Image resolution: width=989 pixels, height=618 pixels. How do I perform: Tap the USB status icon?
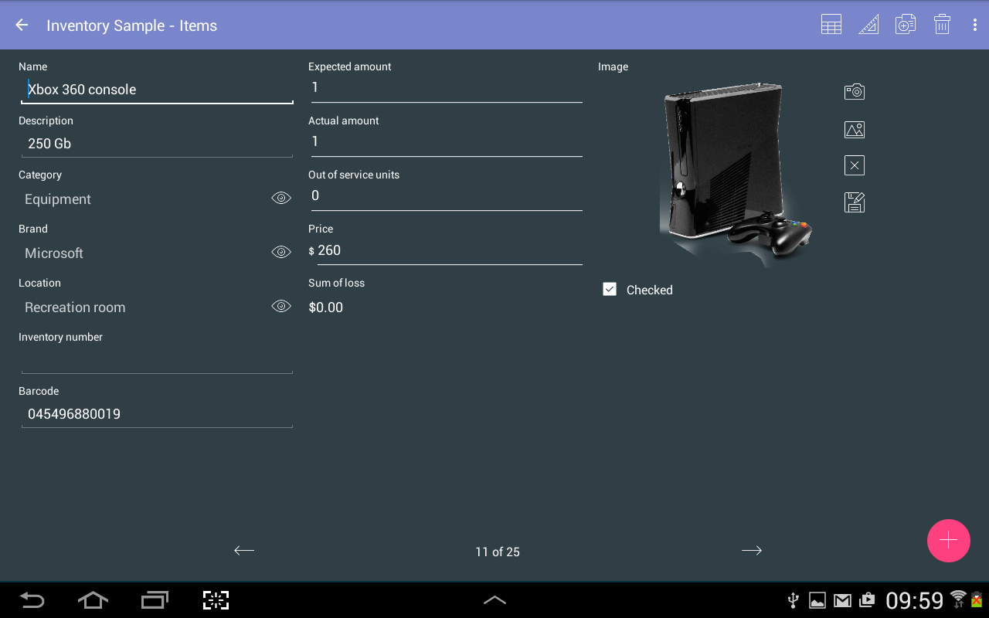point(793,600)
